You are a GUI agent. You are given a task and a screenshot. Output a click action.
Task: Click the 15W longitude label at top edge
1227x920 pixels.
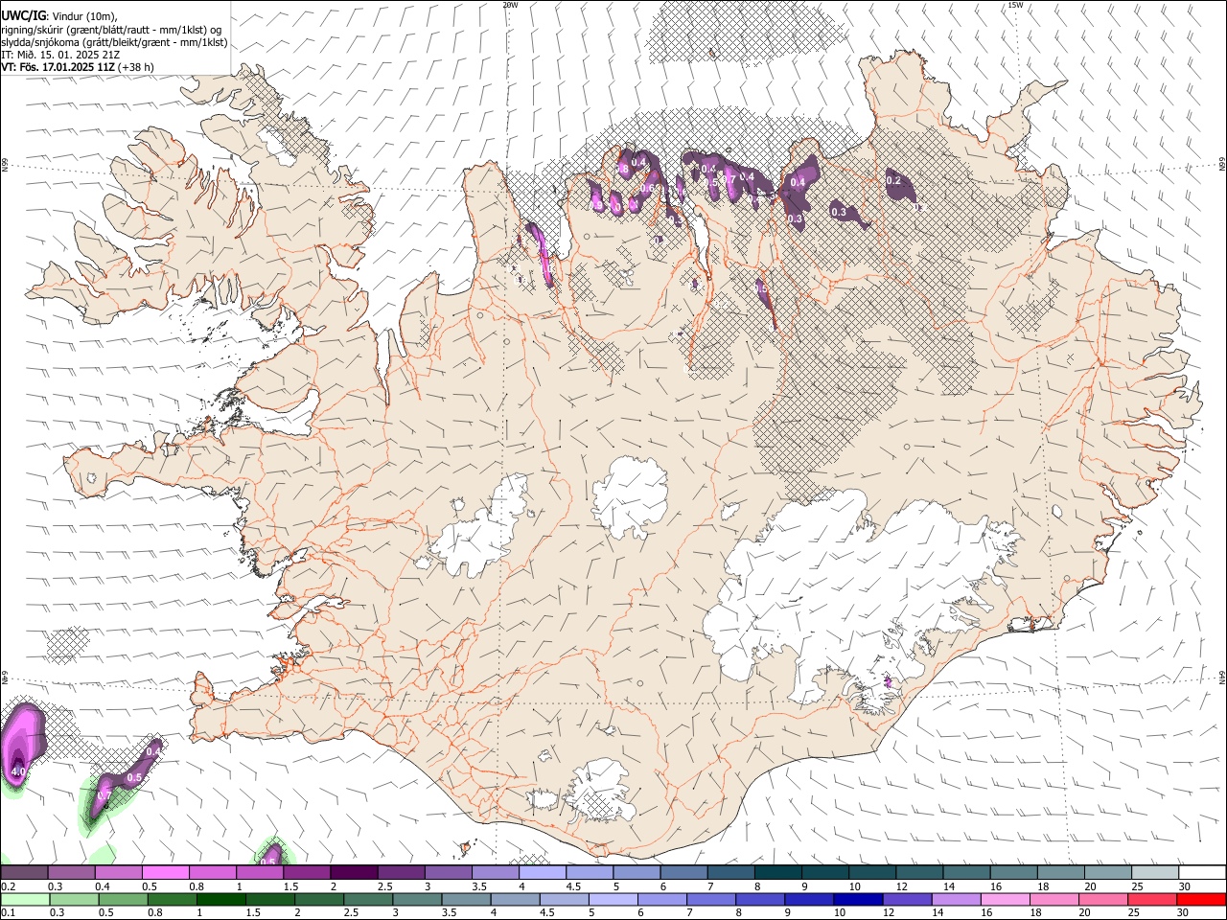[1015, 5]
